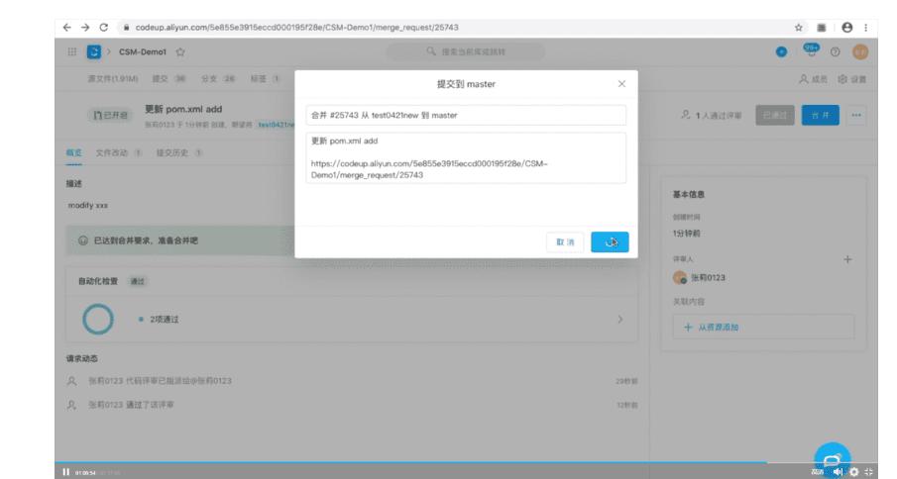This screenshot has height=479, width=897.
Task: Open the 设置 settings gear
Action: tap(852, 79)
